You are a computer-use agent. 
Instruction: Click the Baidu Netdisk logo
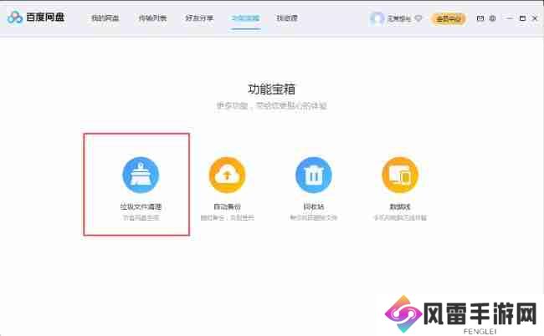pos(36,17)
